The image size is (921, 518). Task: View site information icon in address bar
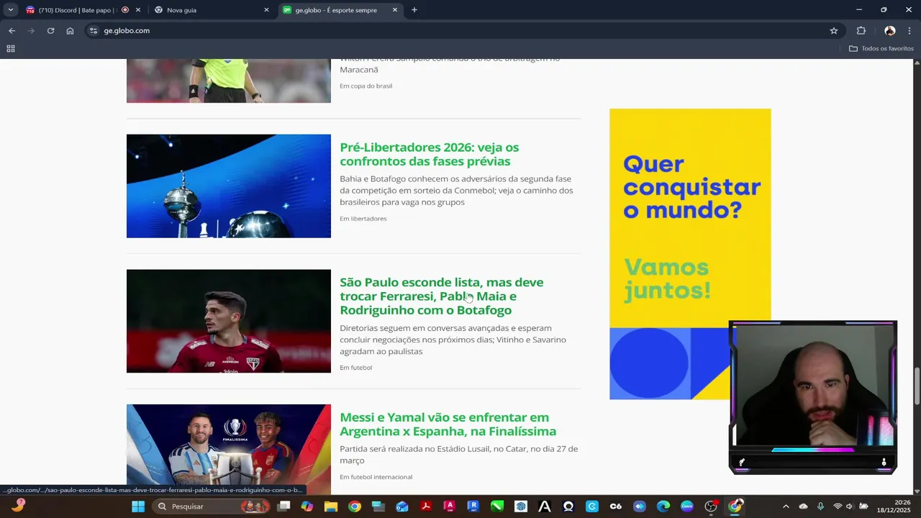92,31
